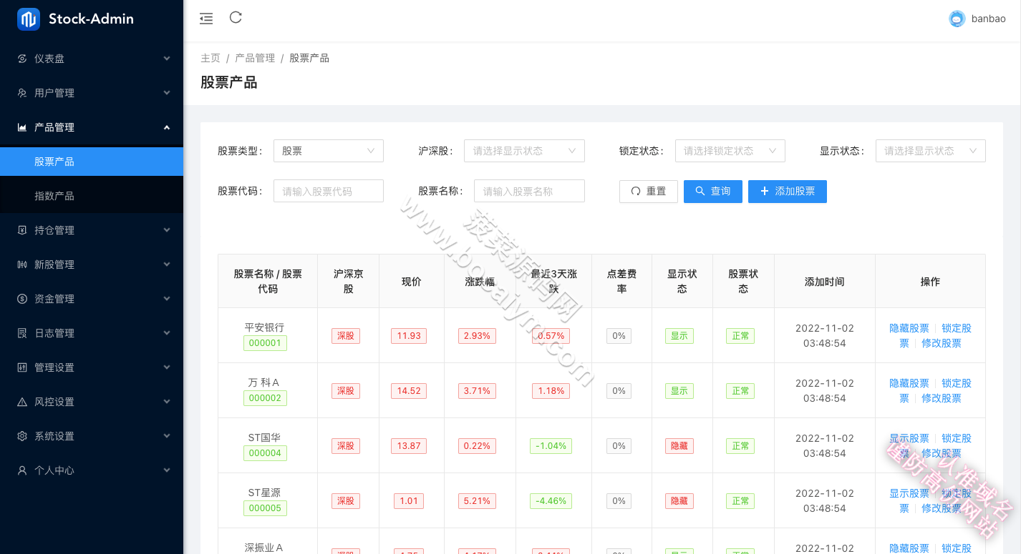
Task: Click stock code 000002
Action: pos(265,398)
